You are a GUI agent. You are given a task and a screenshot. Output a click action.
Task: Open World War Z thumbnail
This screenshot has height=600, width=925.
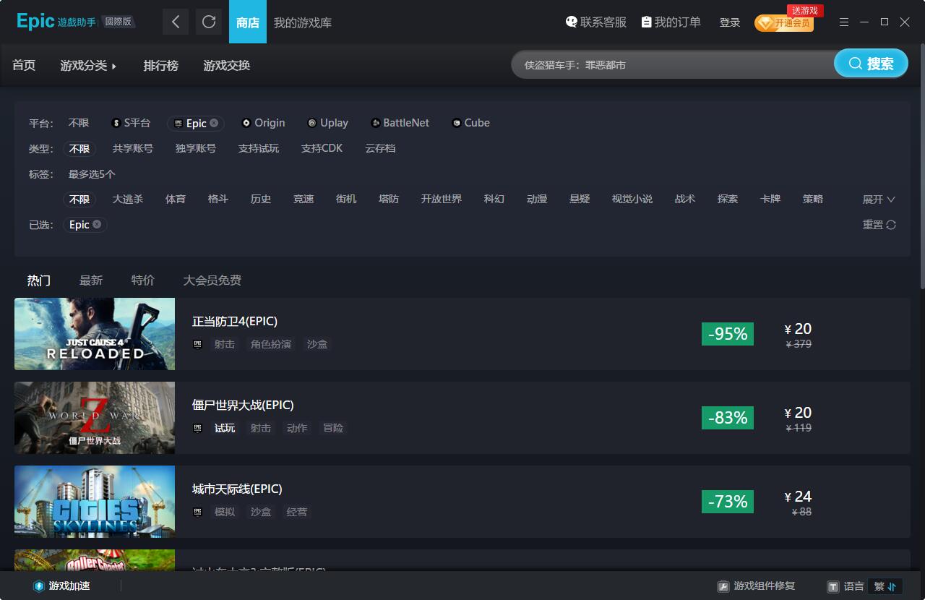click(x=95, y=418)
